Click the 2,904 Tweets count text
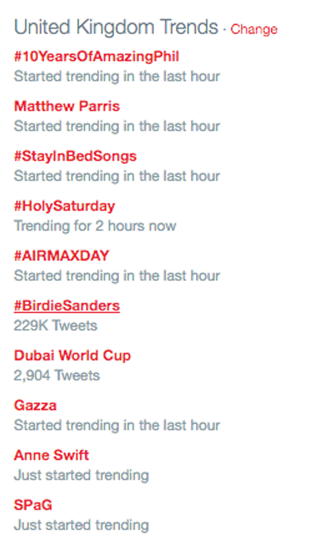Viewport: 317px width, 546px height. 57,375
